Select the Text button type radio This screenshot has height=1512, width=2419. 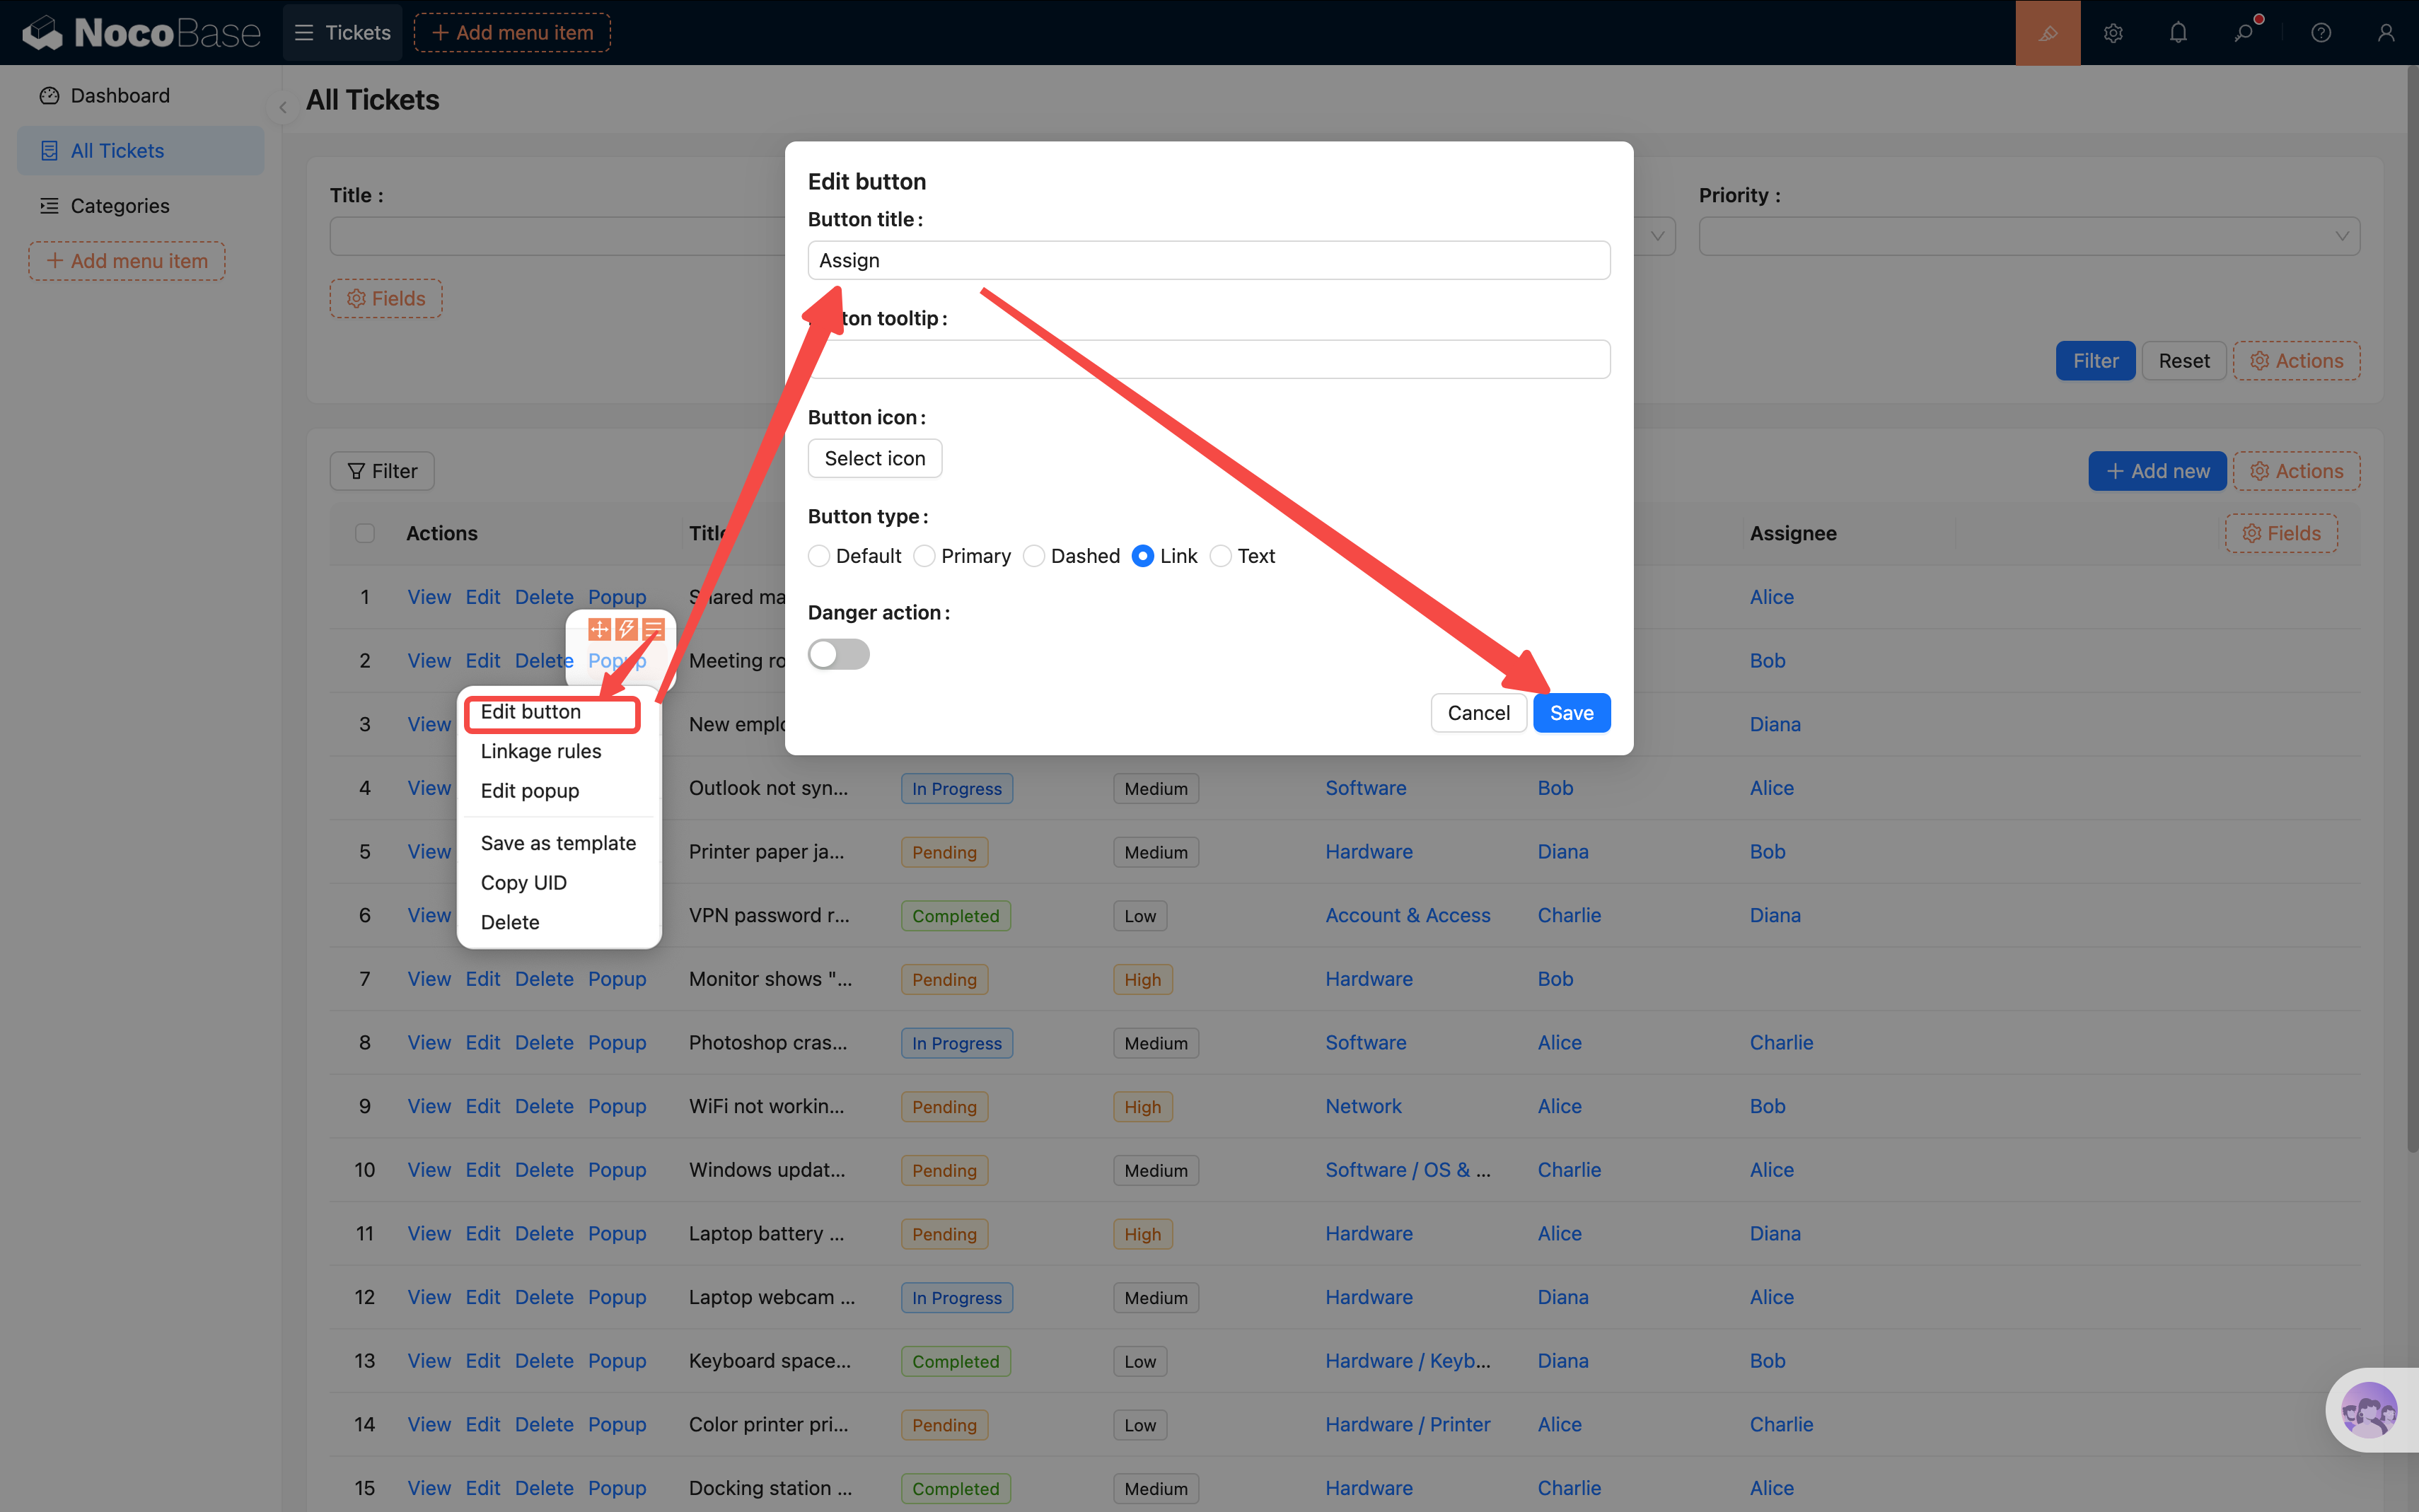pos(1220,556)
